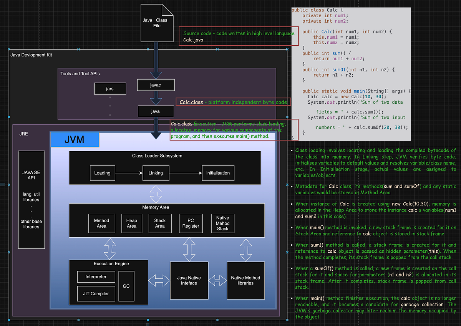Click the Java Class File document icon

click(157, 23)
